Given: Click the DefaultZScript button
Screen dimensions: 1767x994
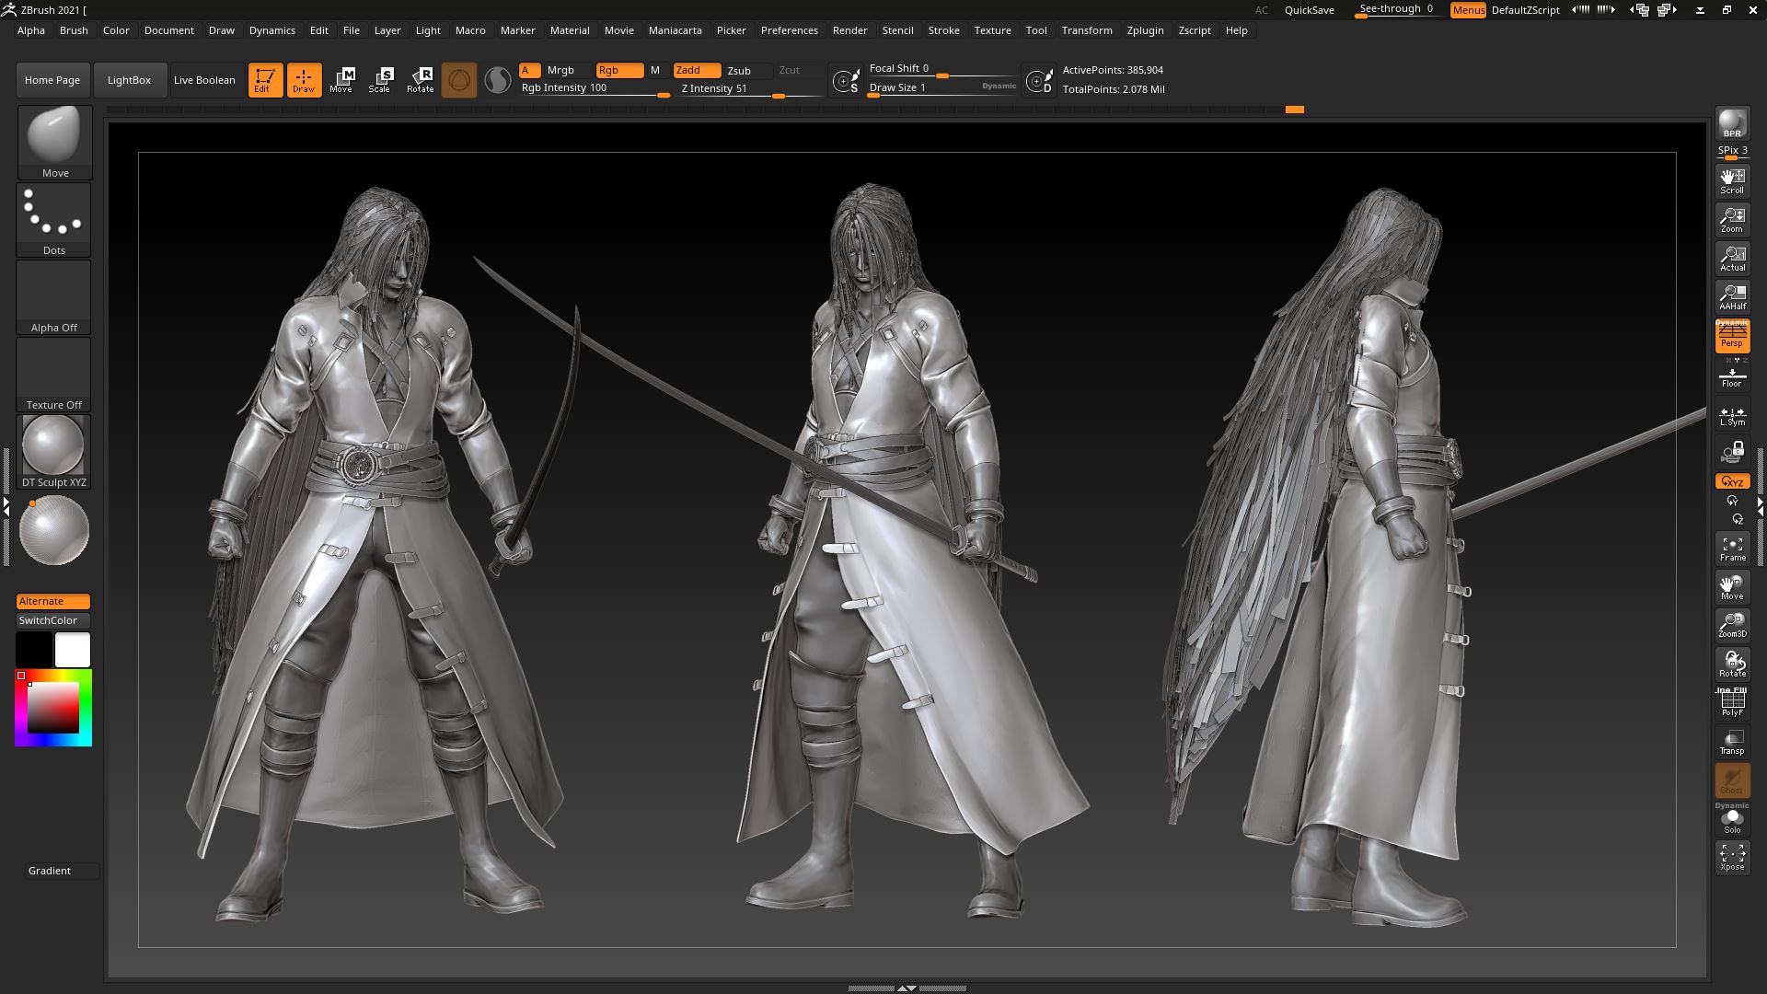Looking at the screenshot, I should point(1525,10).
